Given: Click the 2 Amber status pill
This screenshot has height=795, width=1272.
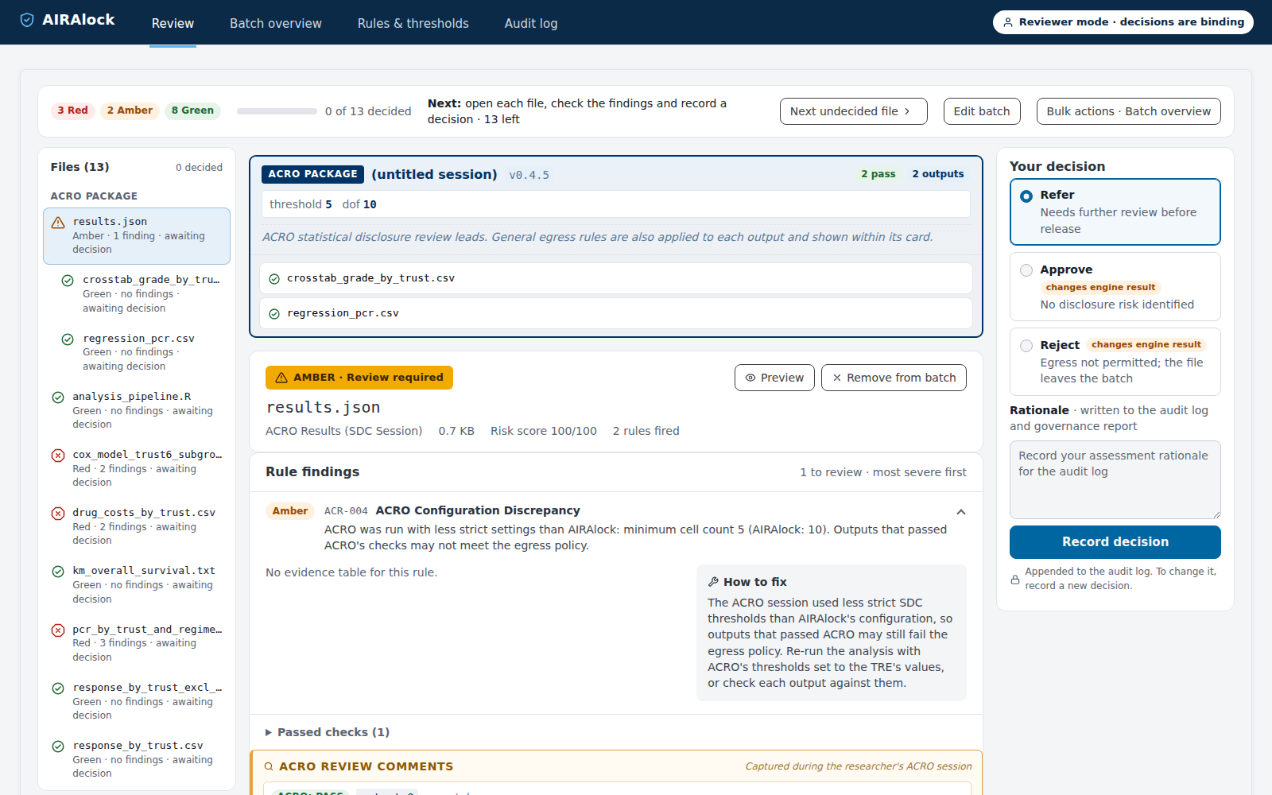Looking at the screenshot, I should pos(130,111).
